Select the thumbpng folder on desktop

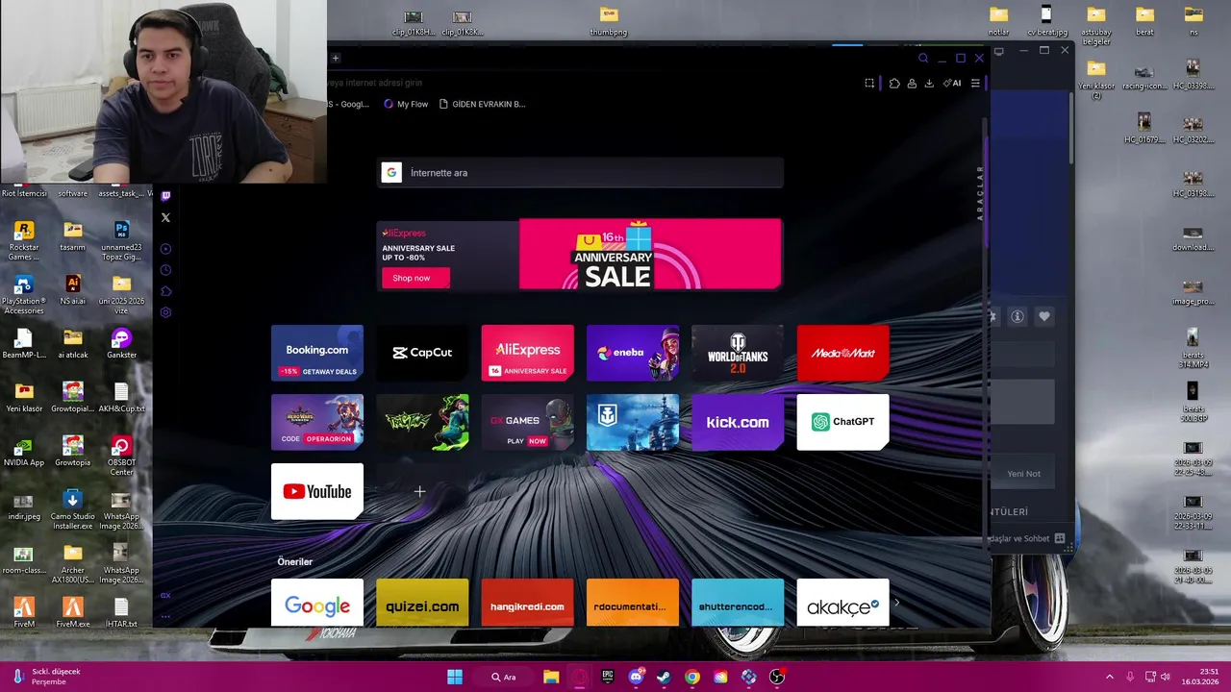(609, 21)
